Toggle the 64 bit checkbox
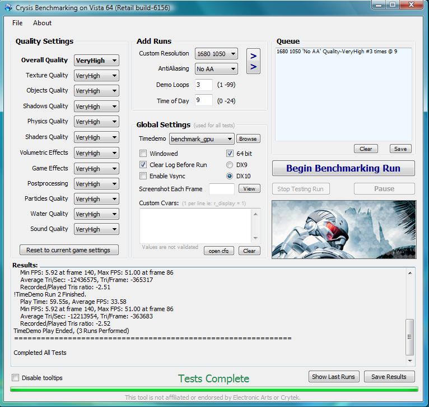 230,154
